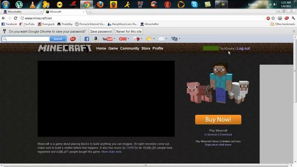
Task: Open the Game menu item
Action: tap(113, 48)
